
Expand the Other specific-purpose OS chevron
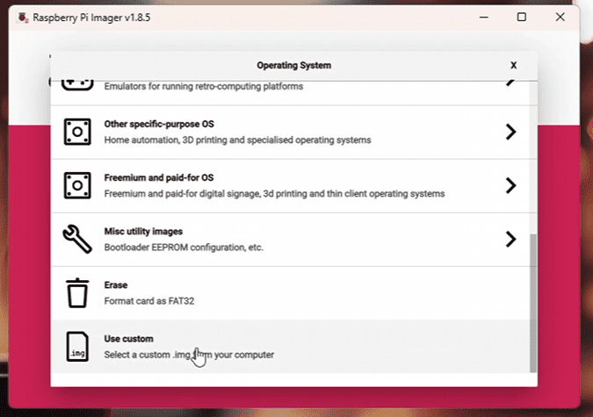coord(510,132)
